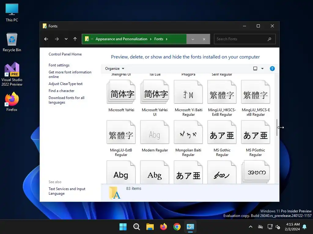
Task: Open the This PC desktop icon
Action: (12, 13)
